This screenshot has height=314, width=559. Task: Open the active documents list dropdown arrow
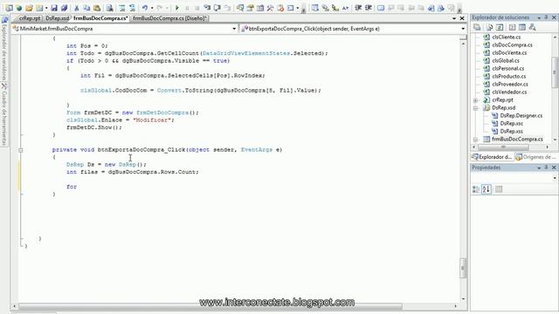(x=454, y=18)
